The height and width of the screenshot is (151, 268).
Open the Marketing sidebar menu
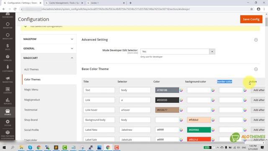click(8, 79)
